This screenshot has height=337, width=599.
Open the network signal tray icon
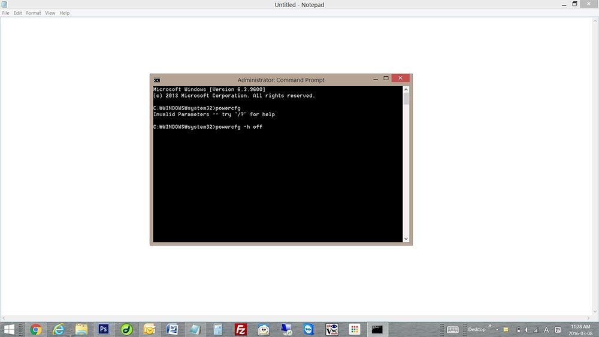(x=536, y=330)
